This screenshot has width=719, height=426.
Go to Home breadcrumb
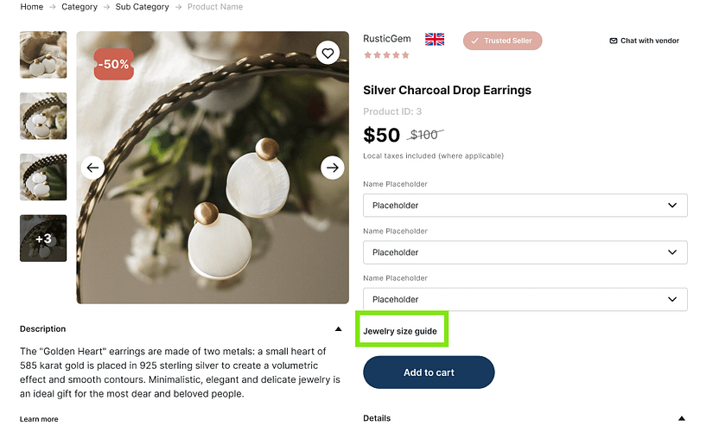31,7
